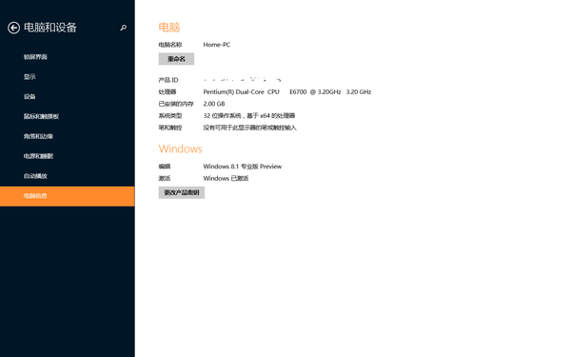Click the 重命名 button to rename the PC
The image size is (571, 357).
tap(176, 59)
